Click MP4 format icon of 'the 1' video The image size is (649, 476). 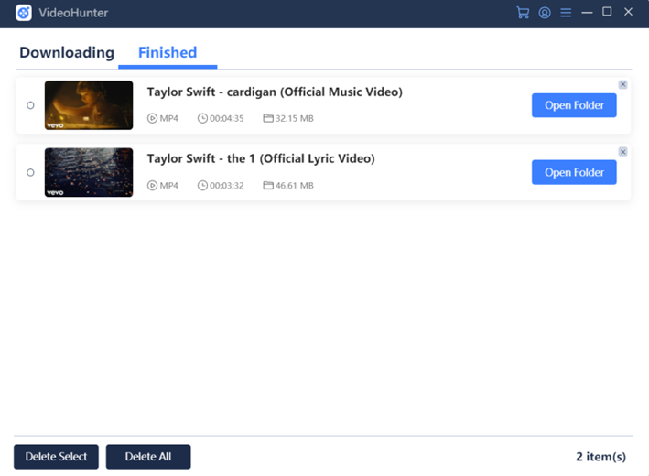pyautogui.click(x=152, y=186)
